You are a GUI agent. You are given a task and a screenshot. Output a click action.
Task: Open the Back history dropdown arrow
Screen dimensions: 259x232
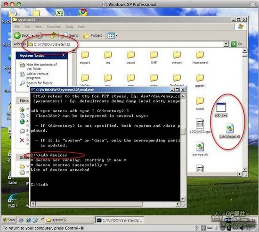click(x=32, y=35)
